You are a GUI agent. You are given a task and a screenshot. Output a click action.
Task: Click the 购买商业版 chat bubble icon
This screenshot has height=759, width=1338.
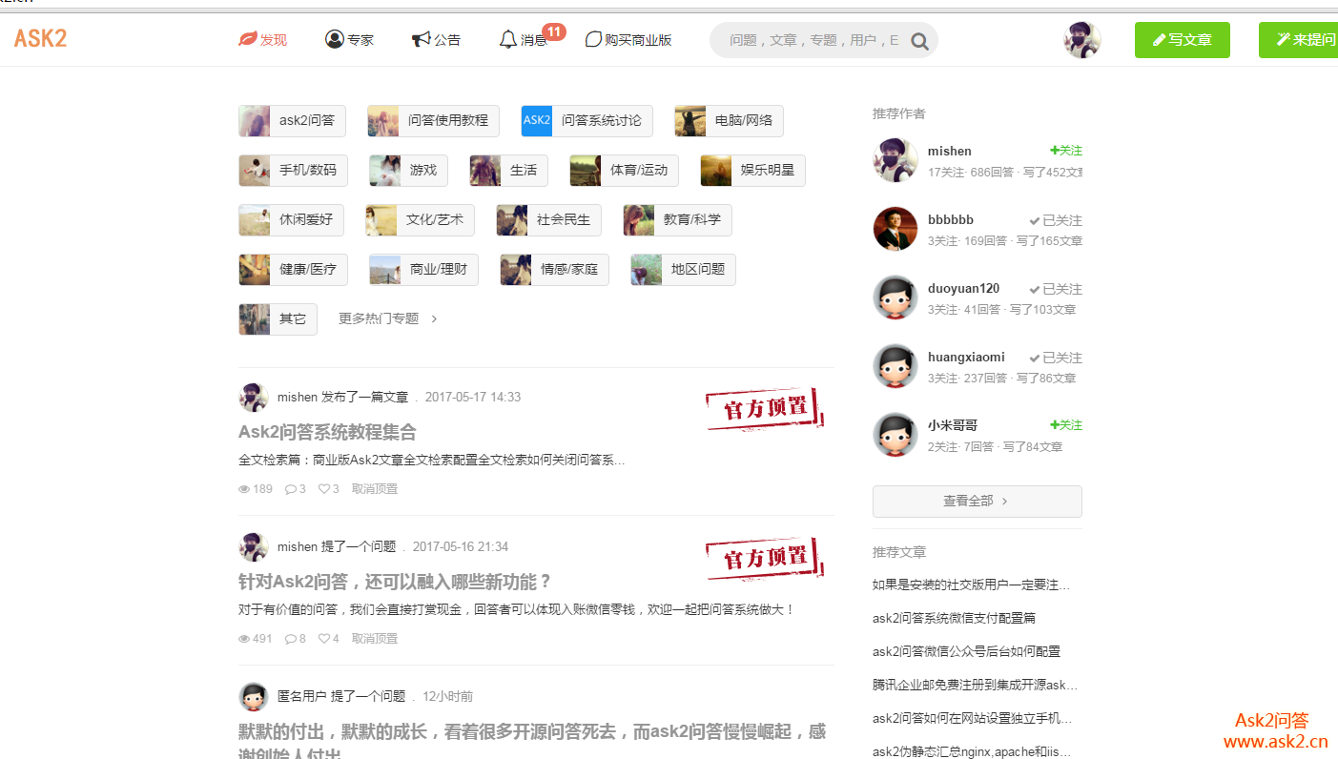point(593,40)
